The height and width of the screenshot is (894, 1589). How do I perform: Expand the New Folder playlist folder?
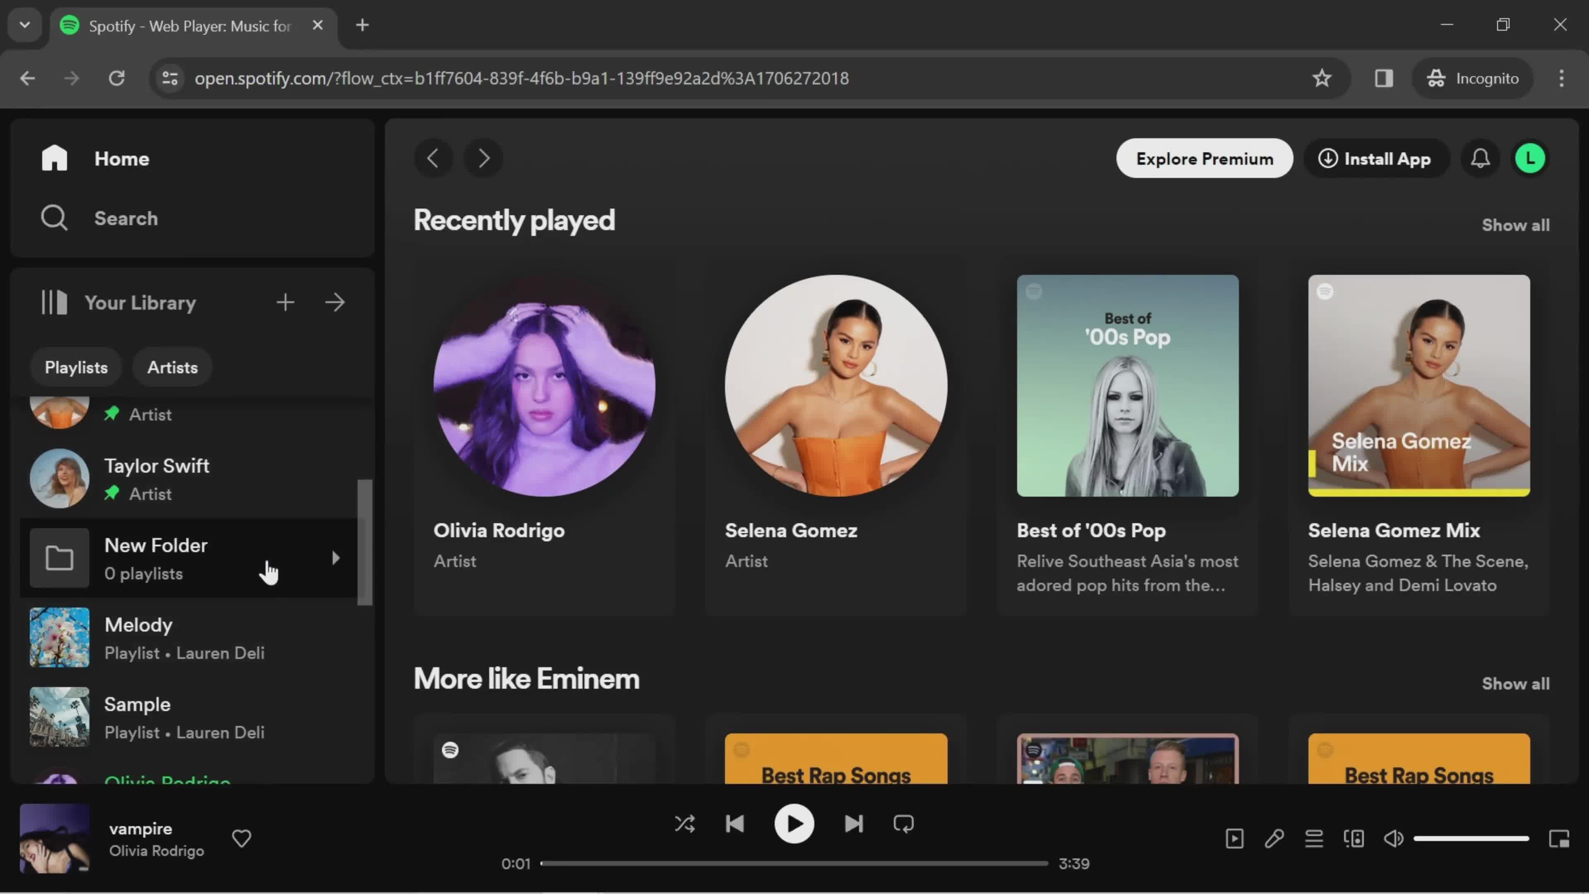coord(335,558)
